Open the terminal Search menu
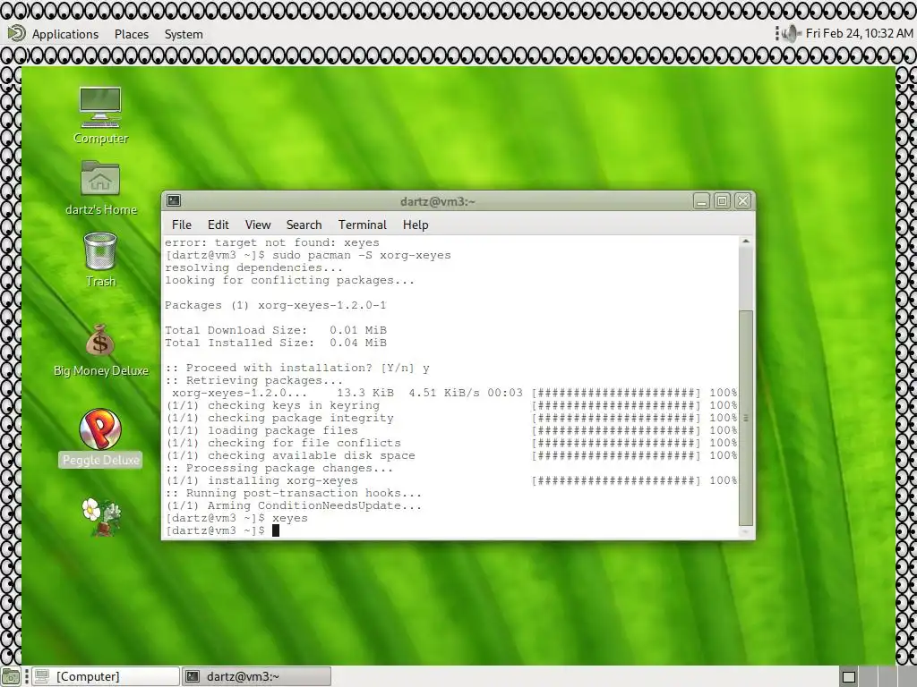The height and width of the screenshot is (687, 917). [x=304, y=225]
